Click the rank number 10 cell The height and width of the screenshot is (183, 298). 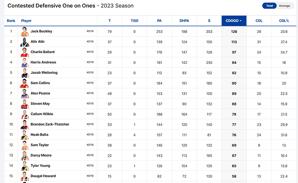coord(11,124)
